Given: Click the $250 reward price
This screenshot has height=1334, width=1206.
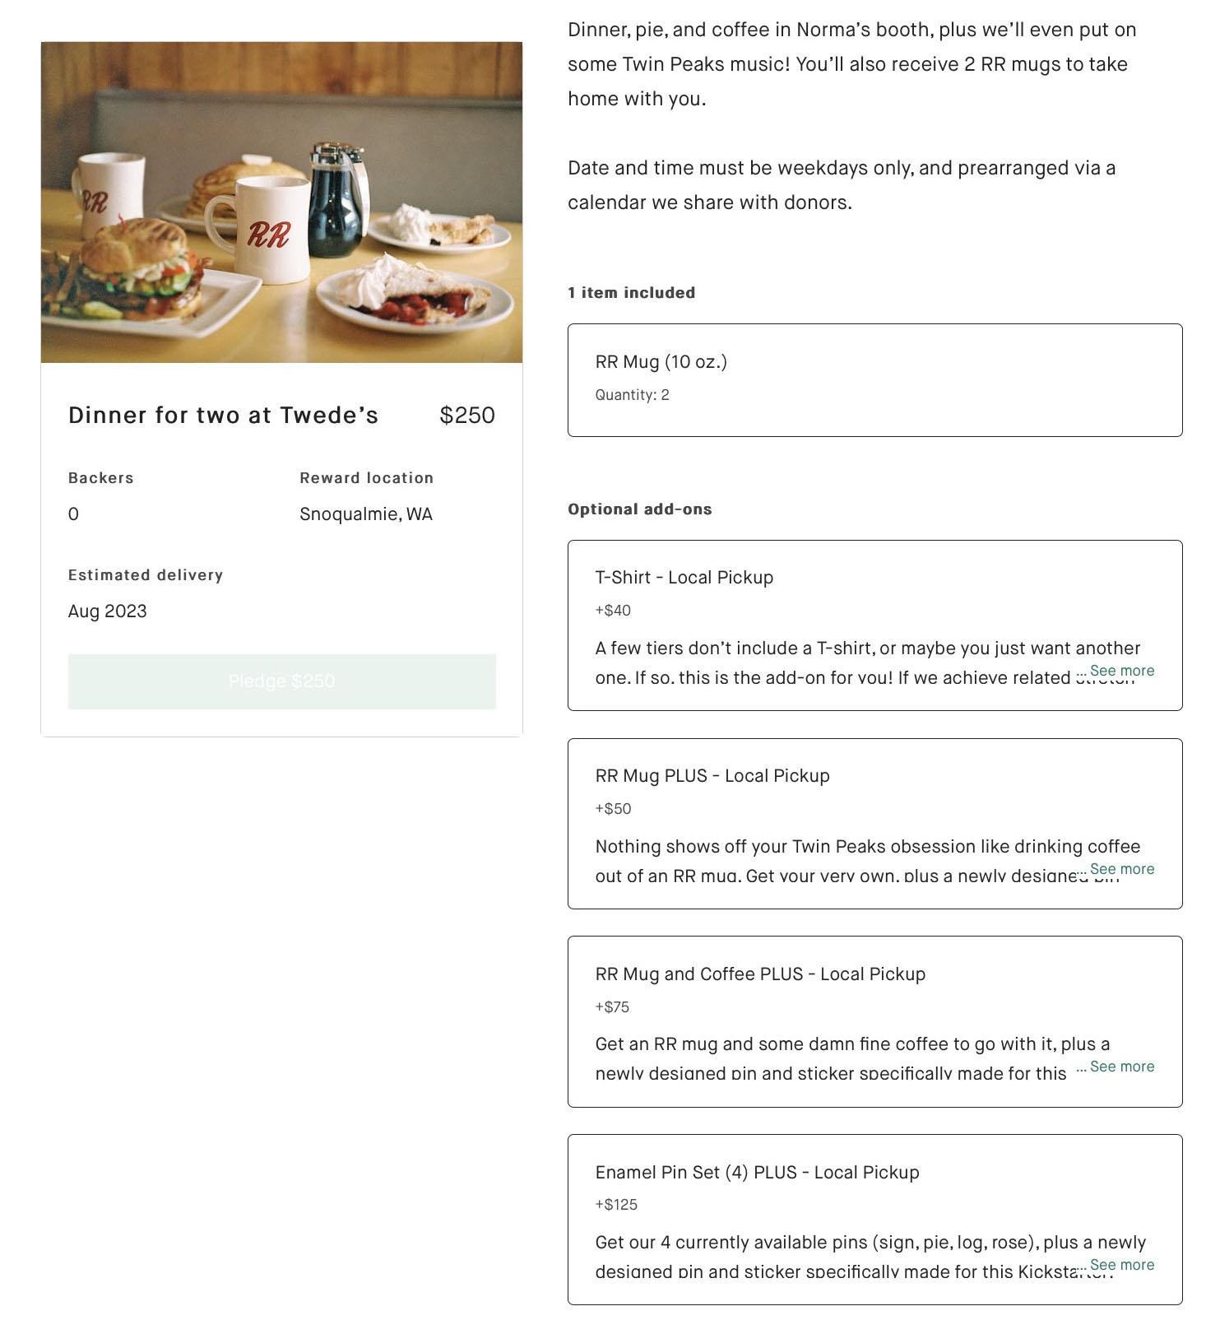Looking at the screenshot, I should coord(466,416).
